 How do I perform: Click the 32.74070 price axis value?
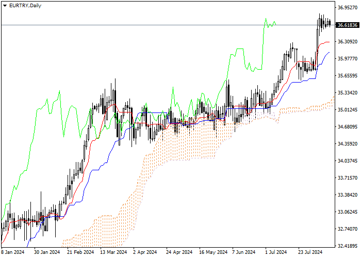pos(348,229)
